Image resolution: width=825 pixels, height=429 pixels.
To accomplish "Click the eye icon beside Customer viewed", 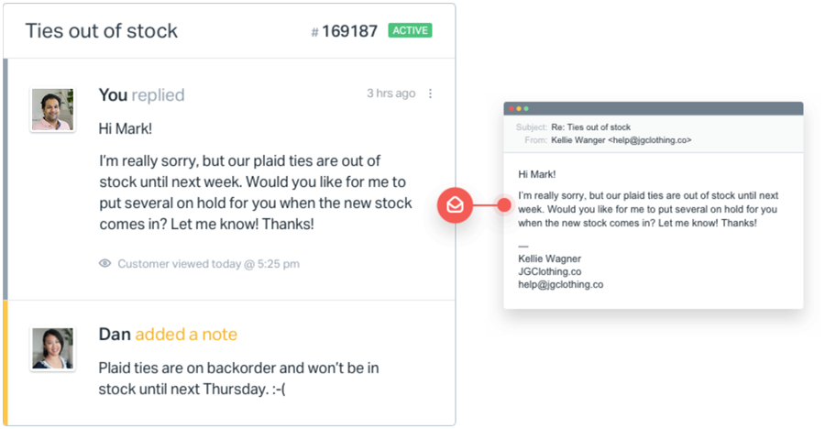I will click(x=105, y=264).
